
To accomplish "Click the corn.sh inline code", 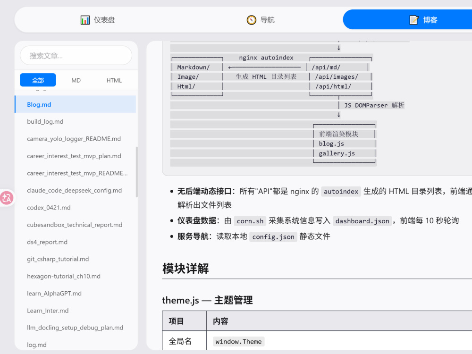I will [250, 221].
